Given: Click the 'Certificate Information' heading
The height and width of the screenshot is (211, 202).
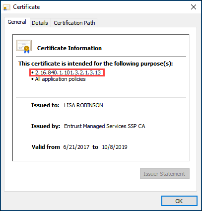Looking at the screenshot, I should tap(69, 48).
